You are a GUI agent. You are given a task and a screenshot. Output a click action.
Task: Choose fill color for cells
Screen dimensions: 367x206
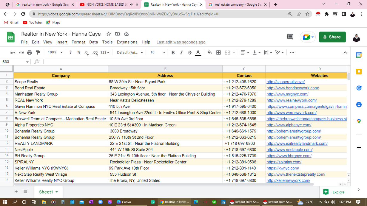point(209,52)
